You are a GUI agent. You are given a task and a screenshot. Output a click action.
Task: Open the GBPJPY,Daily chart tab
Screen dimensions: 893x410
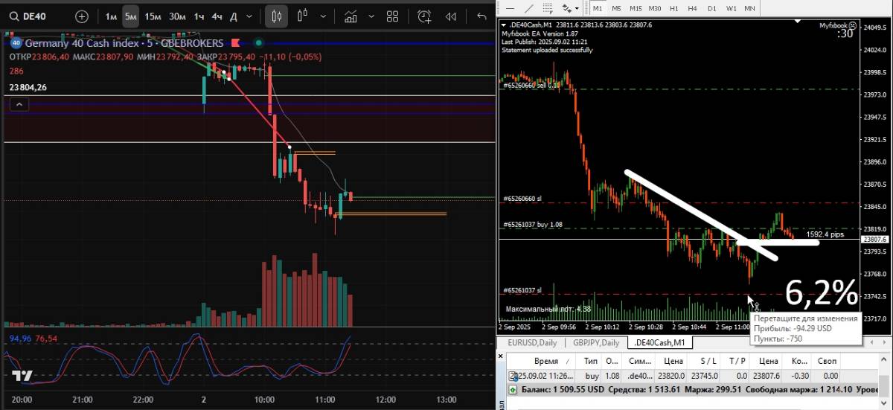point(595,342)
